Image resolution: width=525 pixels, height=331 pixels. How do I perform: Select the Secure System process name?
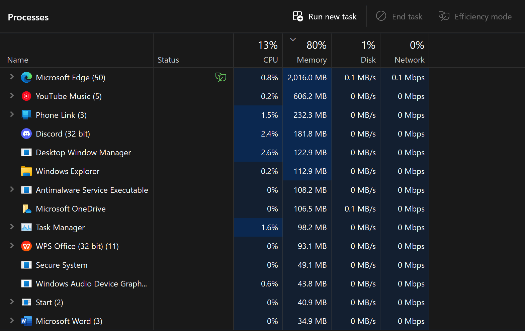pos(62,265)
